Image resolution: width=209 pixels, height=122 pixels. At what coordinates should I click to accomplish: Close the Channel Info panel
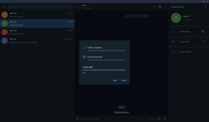pyautogui.click(x=205, y=7)
